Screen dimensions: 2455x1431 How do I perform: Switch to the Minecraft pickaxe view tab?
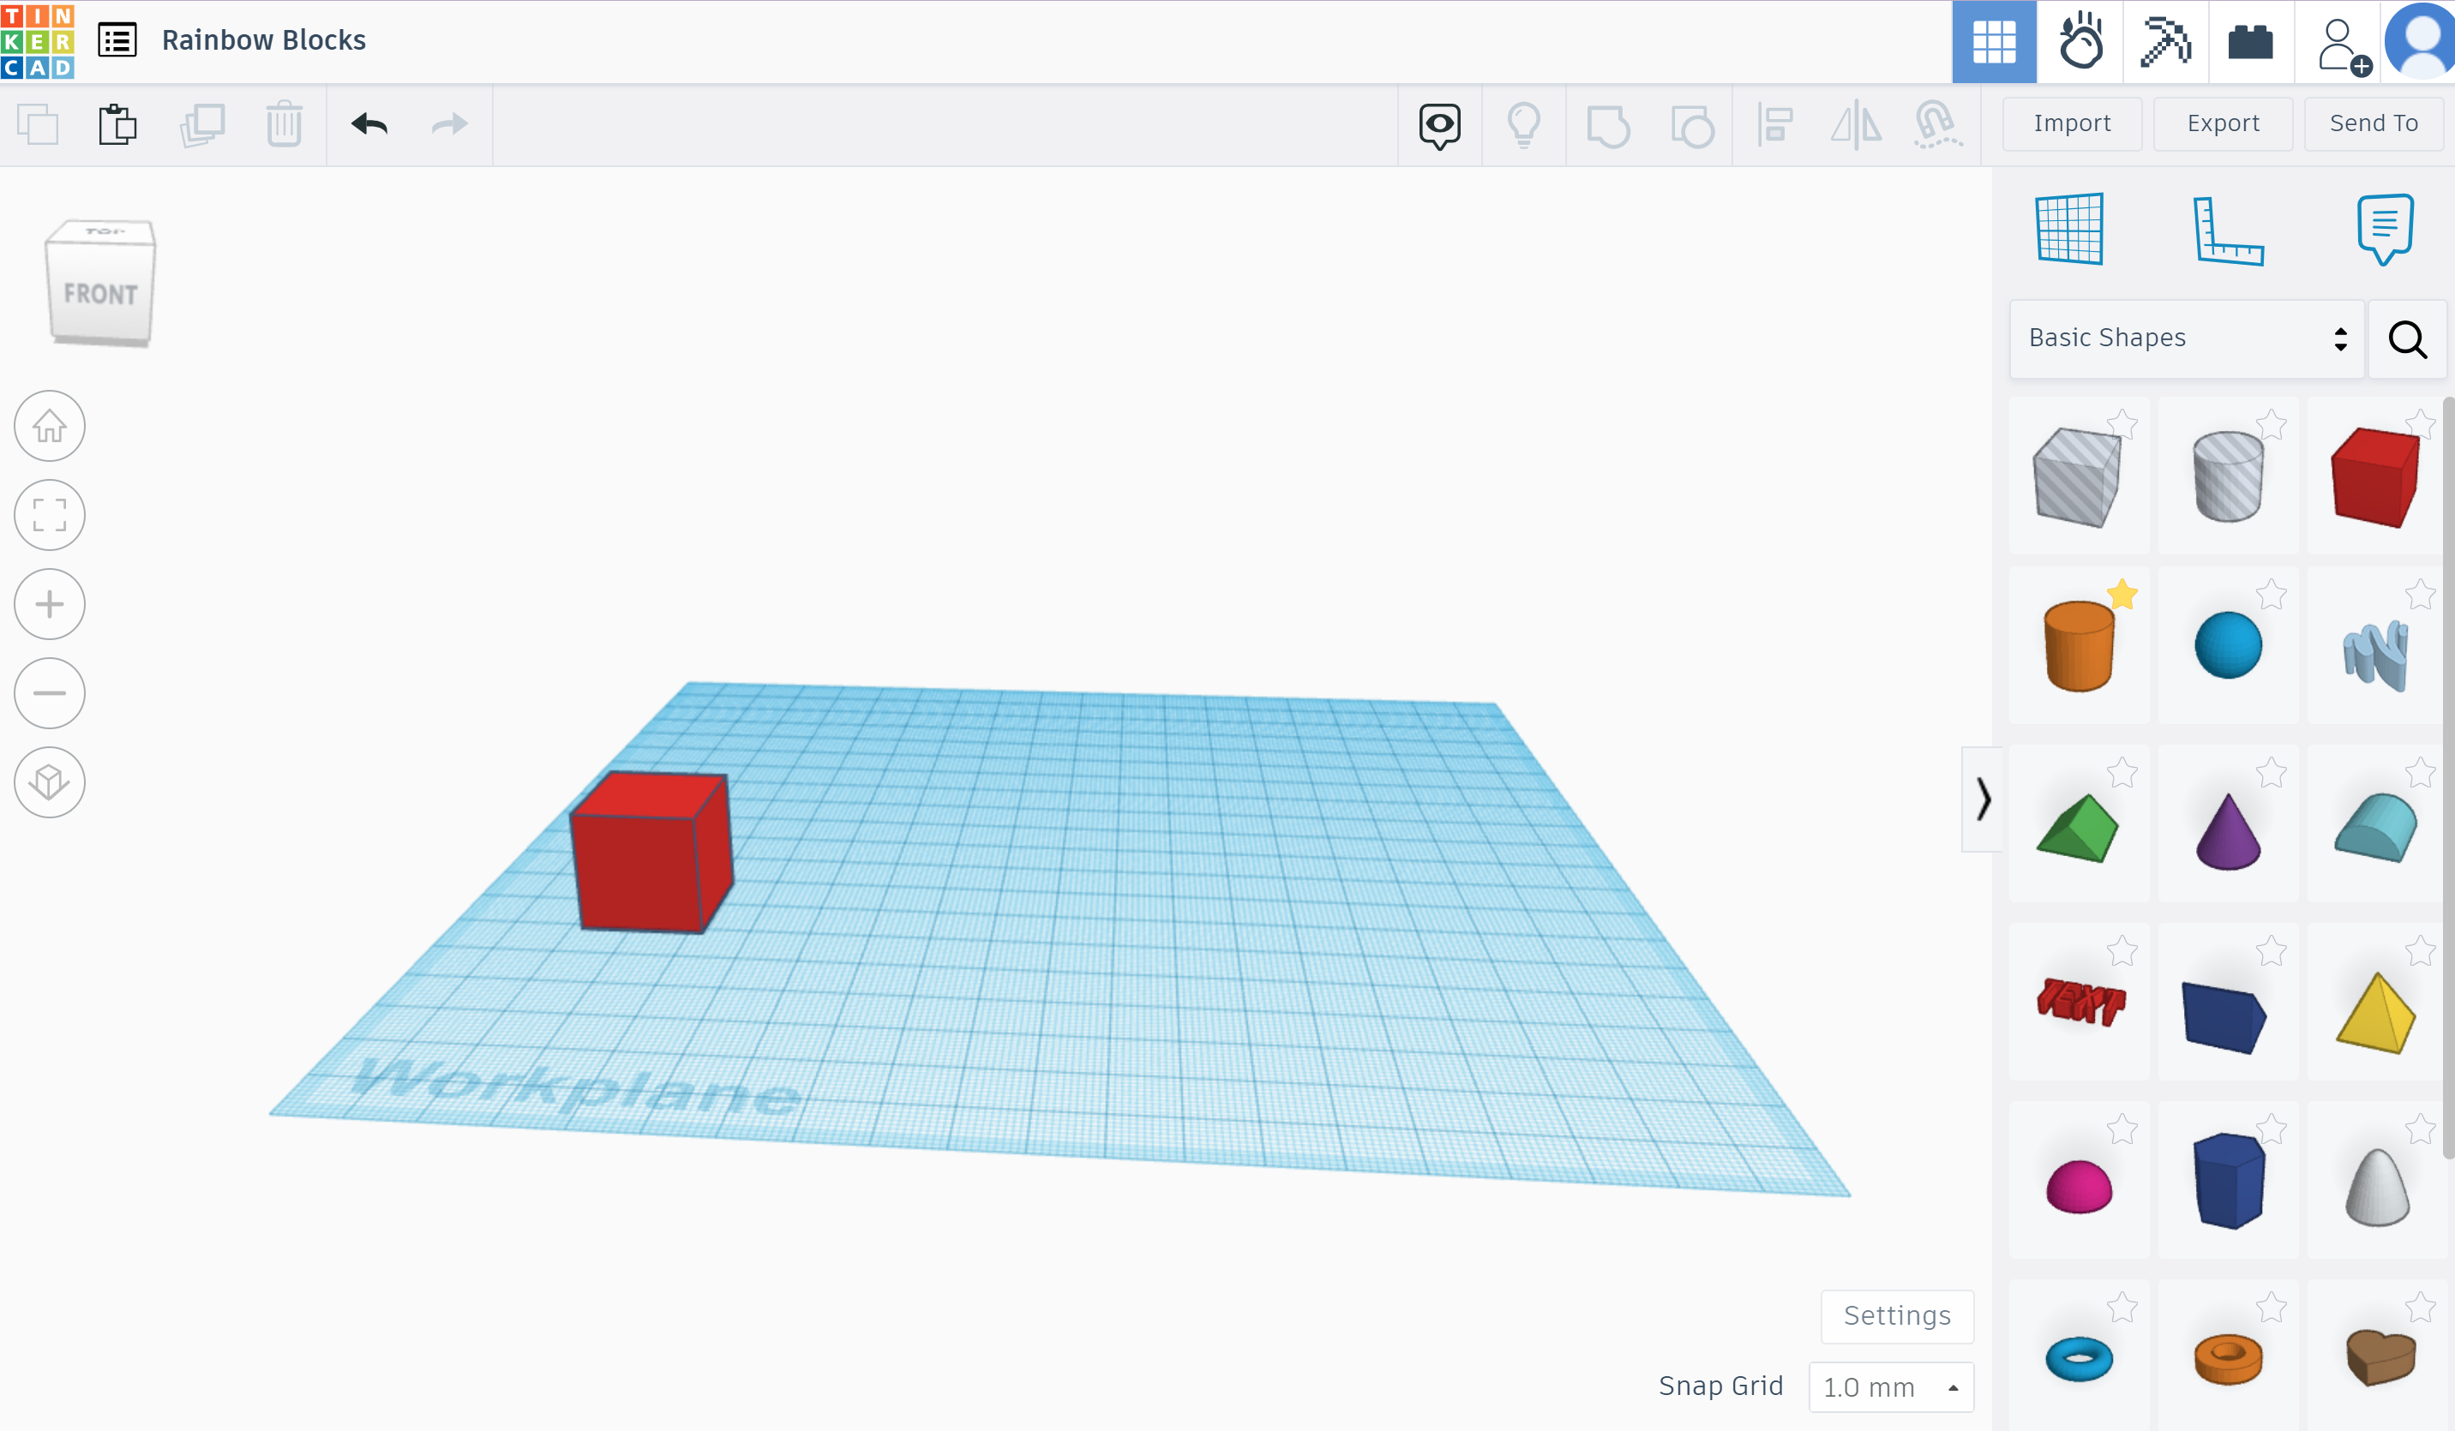coord(2165,41)
